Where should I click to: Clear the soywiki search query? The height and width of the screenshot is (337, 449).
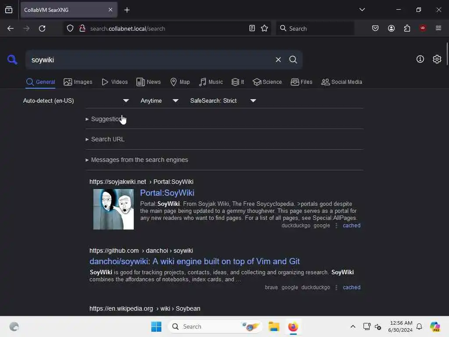point(278,60)
